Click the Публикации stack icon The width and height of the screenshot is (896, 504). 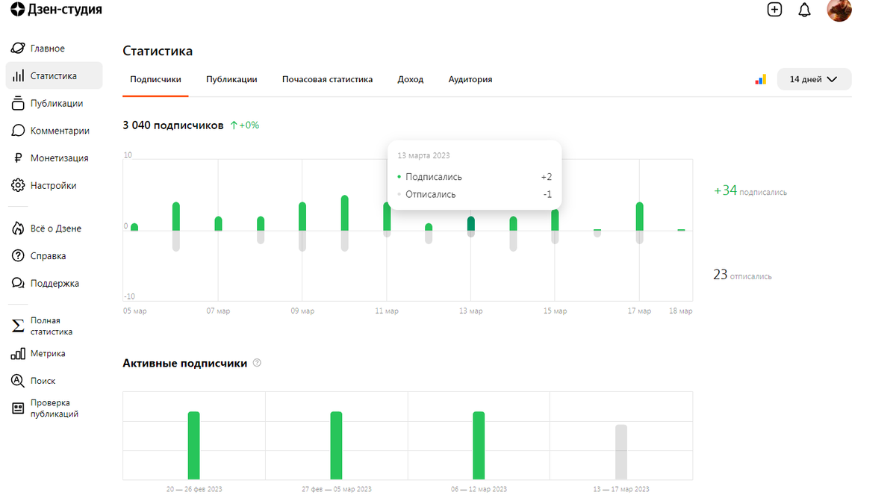[x=18, y=103]
